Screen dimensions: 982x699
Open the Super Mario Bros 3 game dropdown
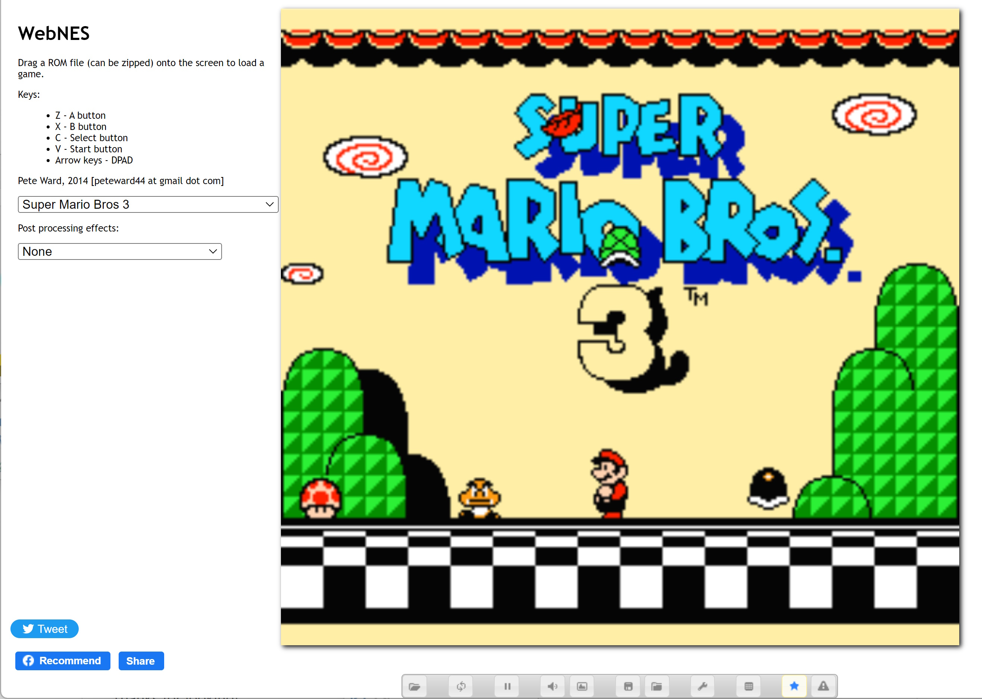point(148,205)
